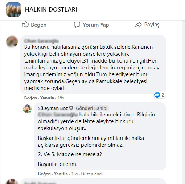Image resolution: width=185 pixels, height=184 pixels.
Task: Click the 18s timestamp on first comment
Action: [x=61, y=98]
